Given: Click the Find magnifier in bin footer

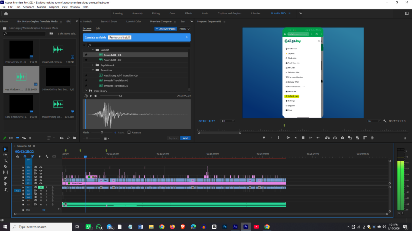Looking at the screenshot, I should pos(68,138).
